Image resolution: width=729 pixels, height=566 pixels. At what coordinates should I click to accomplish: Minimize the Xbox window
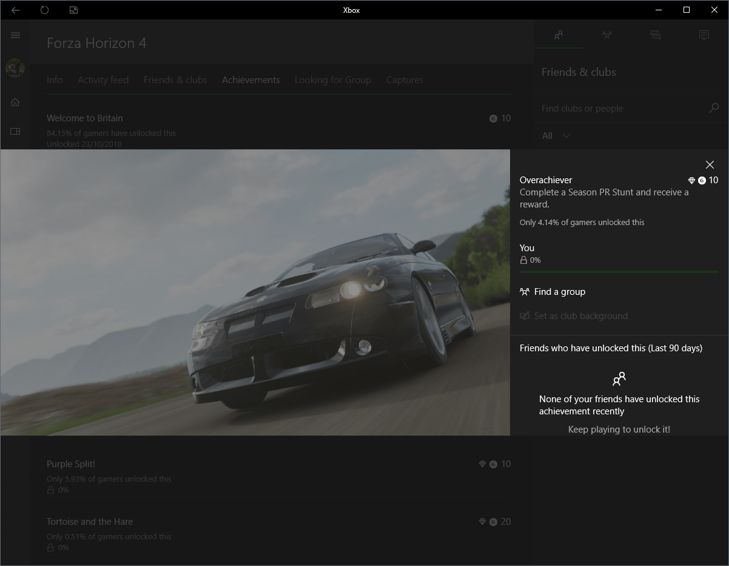(659, 10)
